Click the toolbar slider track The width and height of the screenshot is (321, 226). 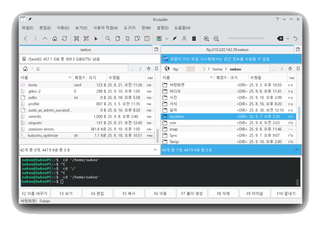246,38
